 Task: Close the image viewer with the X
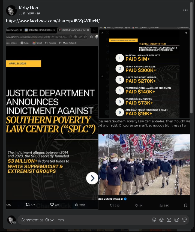pyautogui.click(x=102, y=33)
